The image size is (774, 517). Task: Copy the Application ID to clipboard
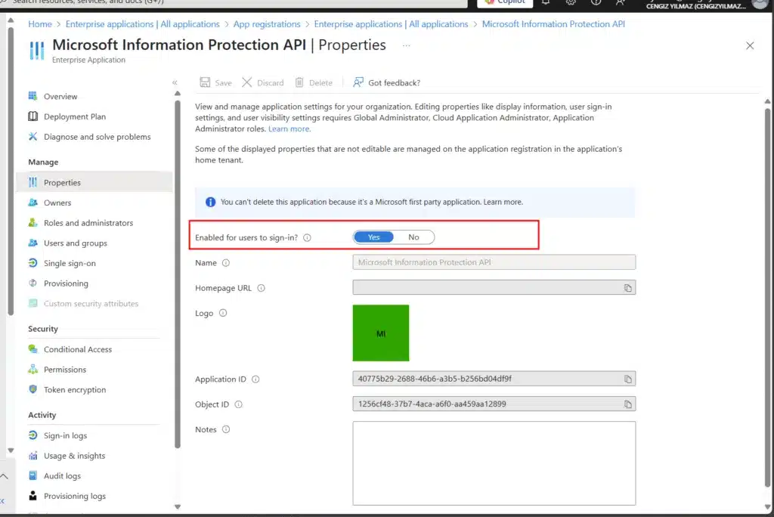point(627,379)
